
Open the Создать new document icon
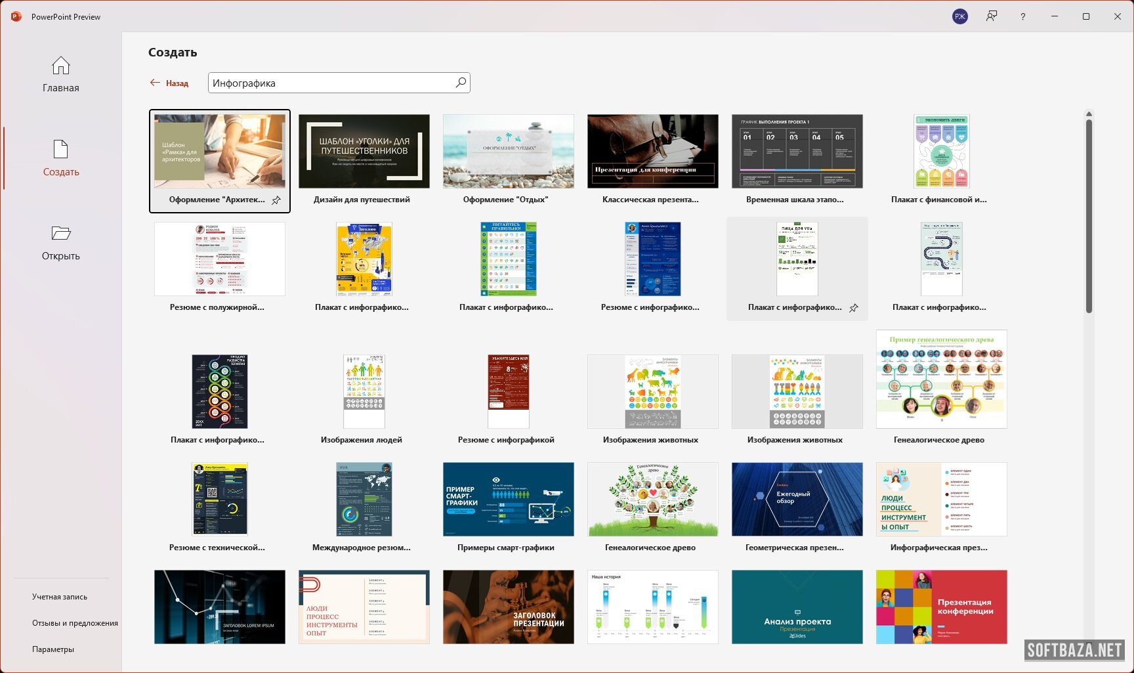click(61, 150)
